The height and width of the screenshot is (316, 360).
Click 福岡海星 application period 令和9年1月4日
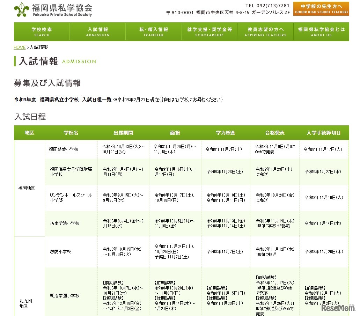[123, 172]
